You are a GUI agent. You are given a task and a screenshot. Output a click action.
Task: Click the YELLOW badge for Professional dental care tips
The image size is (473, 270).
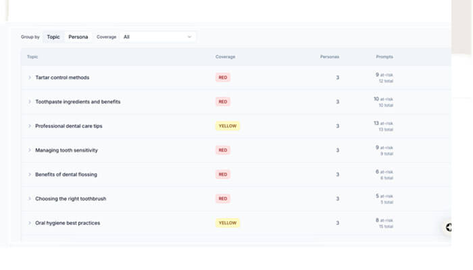coord(228,126)
